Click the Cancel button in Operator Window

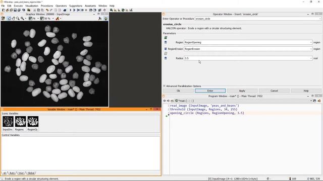(274, 90)
